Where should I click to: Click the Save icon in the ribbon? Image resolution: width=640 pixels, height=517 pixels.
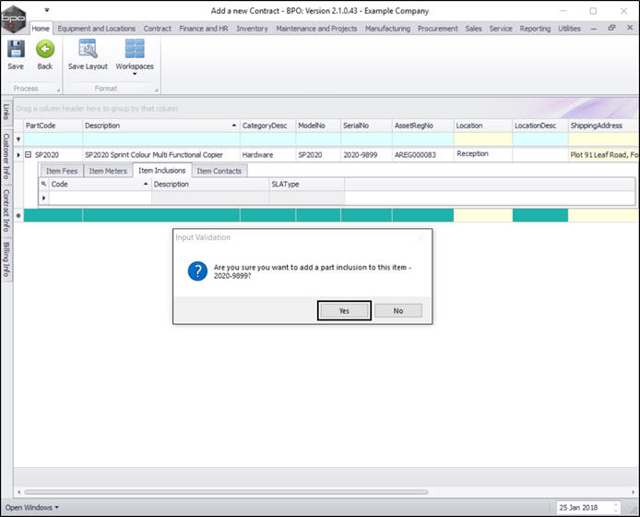16,49
